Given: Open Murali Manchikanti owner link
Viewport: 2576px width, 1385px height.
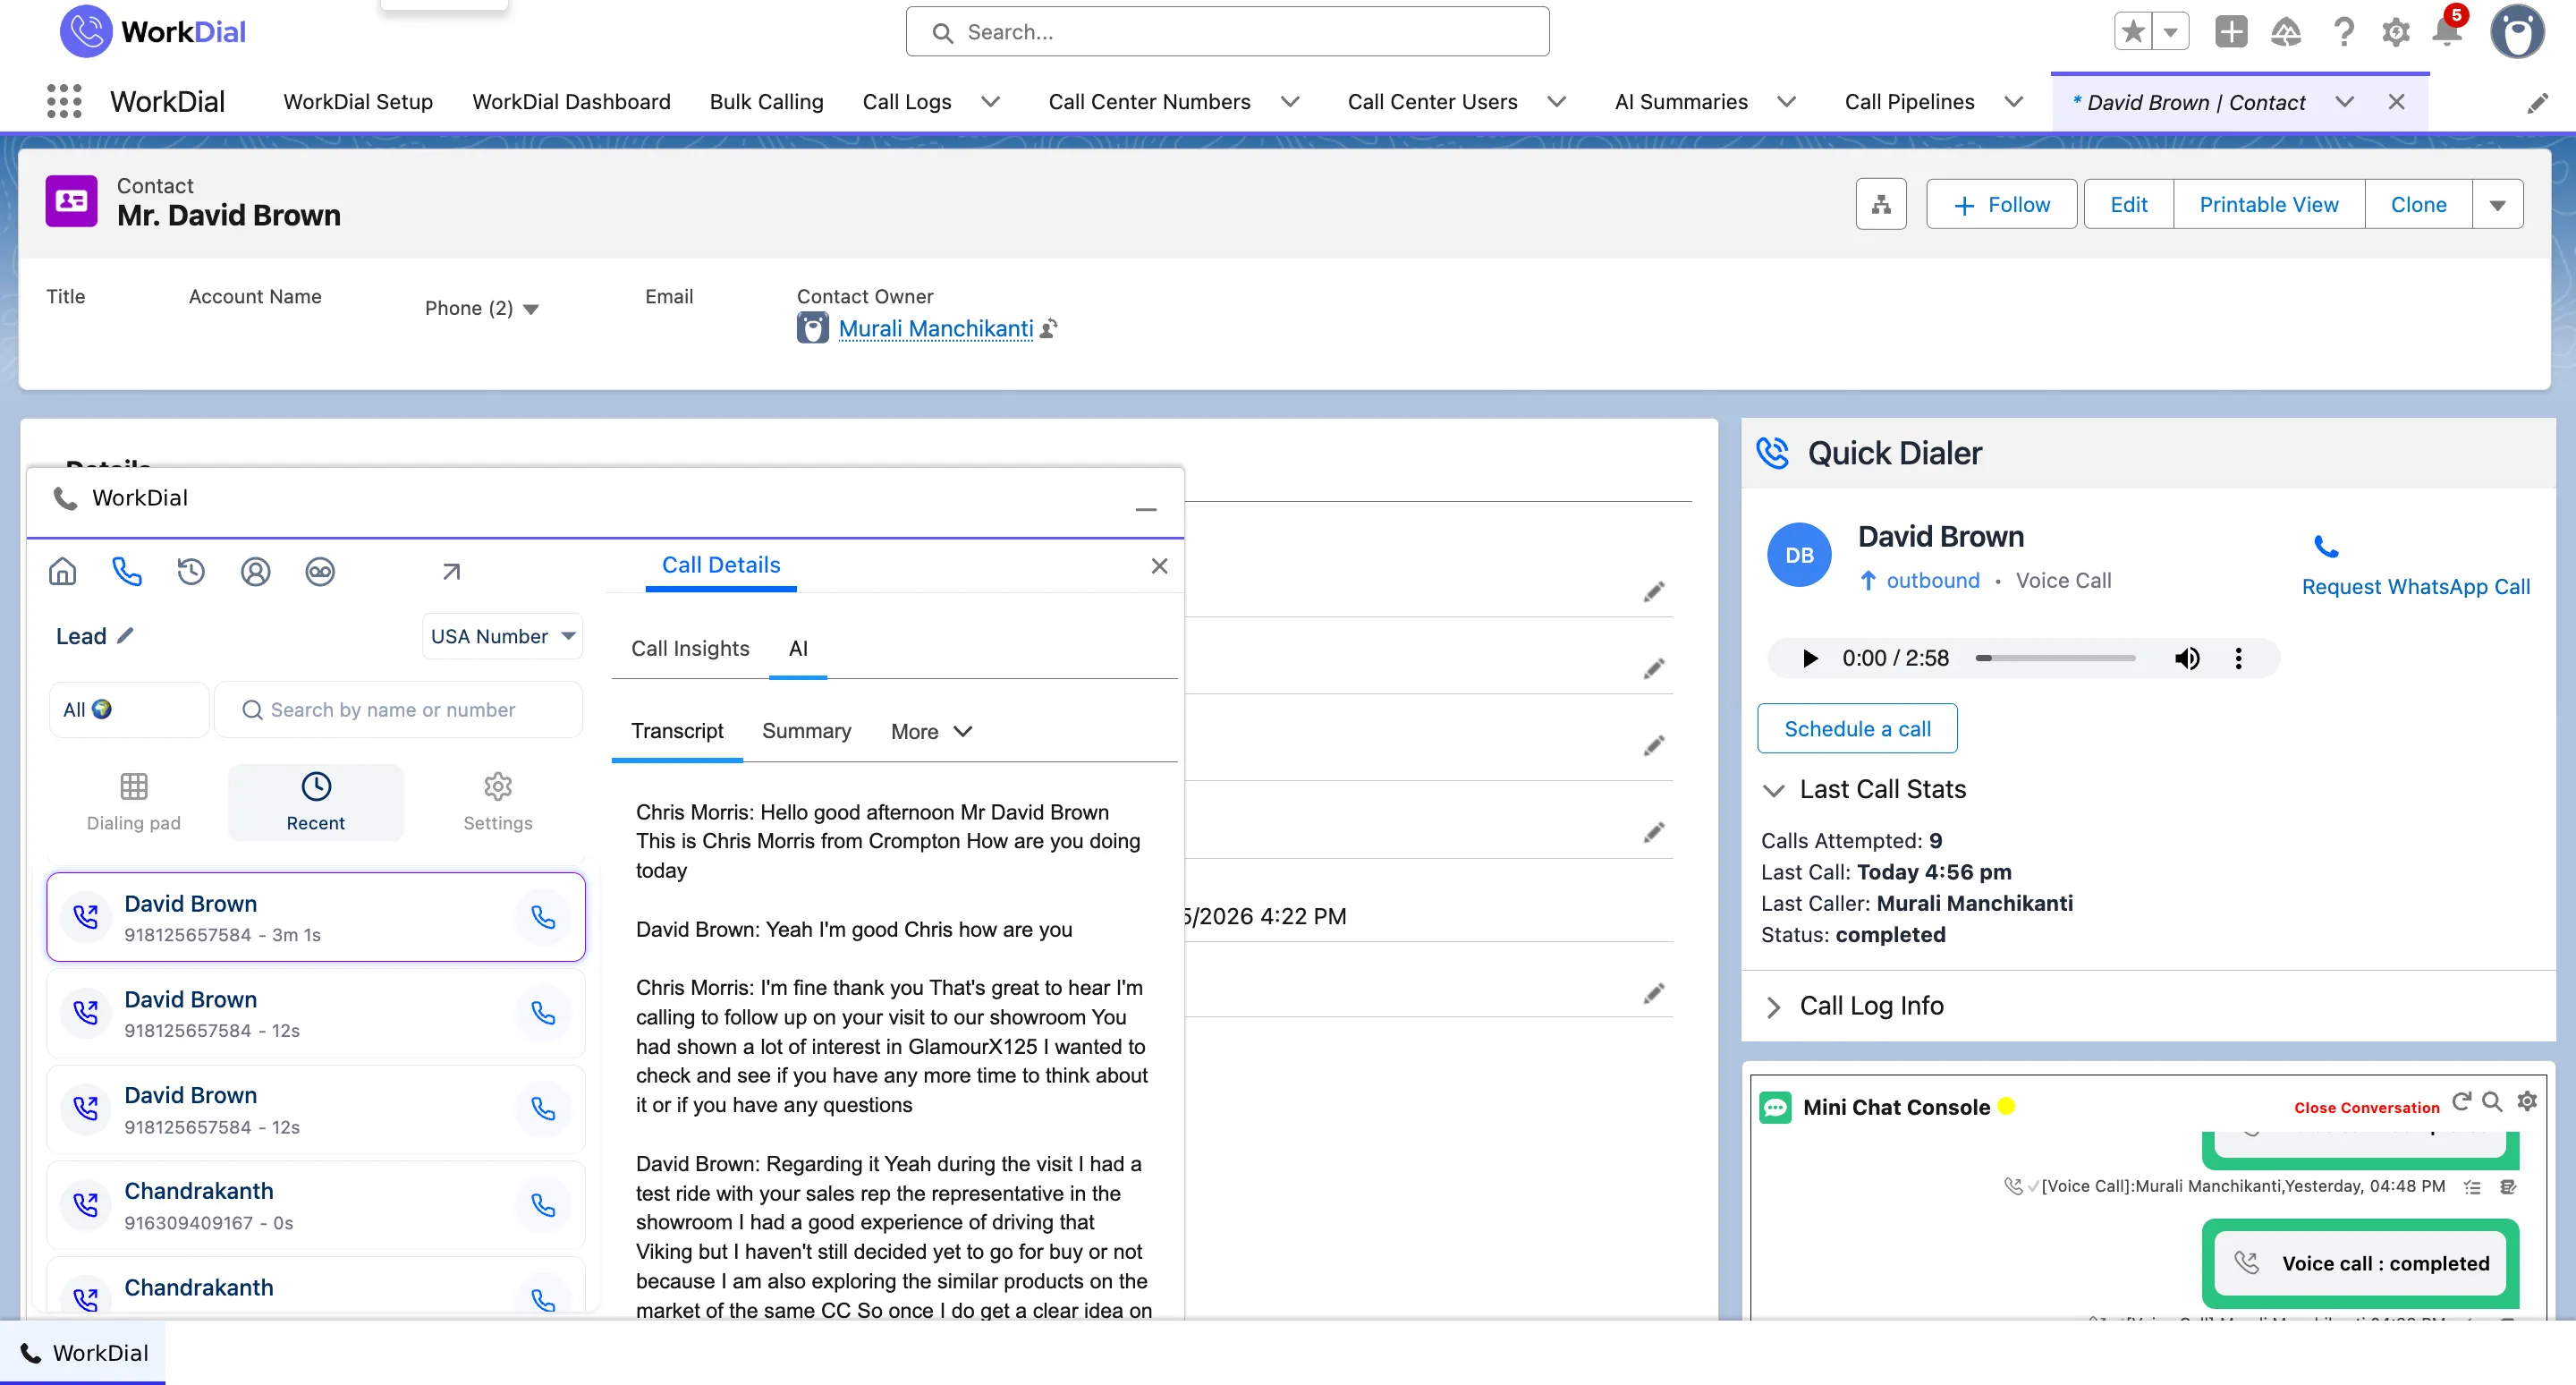Looking at the screenshot, I should click(x=935, y=328).
